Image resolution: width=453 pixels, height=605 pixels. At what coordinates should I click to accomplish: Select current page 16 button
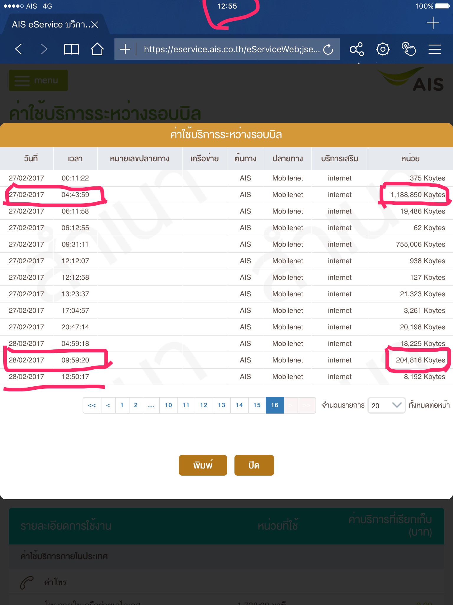[275, 405]
